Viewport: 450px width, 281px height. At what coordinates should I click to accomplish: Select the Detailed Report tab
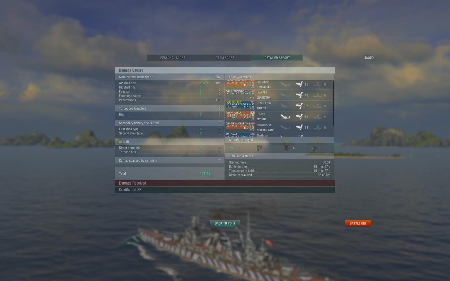pos(277,58)
